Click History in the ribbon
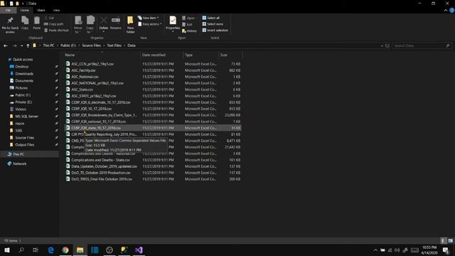 (189, 31)
